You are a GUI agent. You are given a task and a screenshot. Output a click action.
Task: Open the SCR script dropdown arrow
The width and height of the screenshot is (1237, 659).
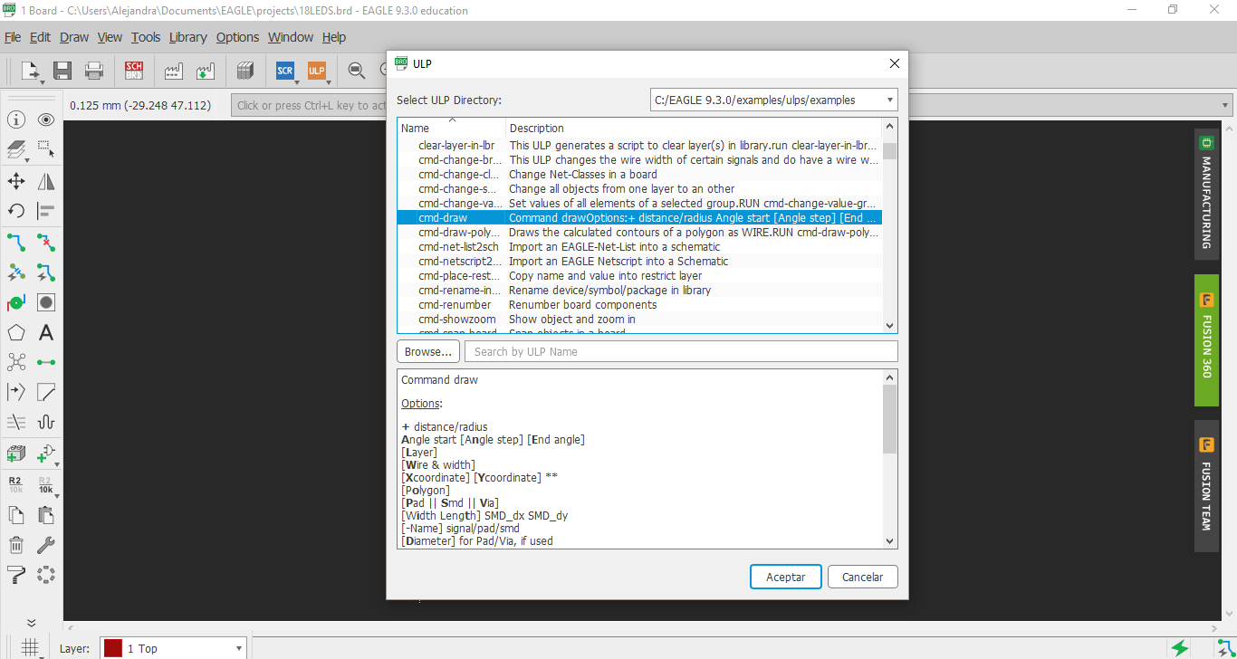click(x=296, y=81)
